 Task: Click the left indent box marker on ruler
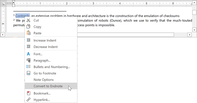[13, 6]
